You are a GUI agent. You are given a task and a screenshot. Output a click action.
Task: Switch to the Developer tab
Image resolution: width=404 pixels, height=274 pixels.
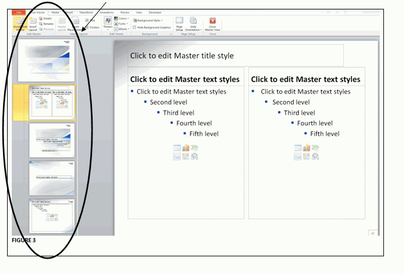pos(155,12)
